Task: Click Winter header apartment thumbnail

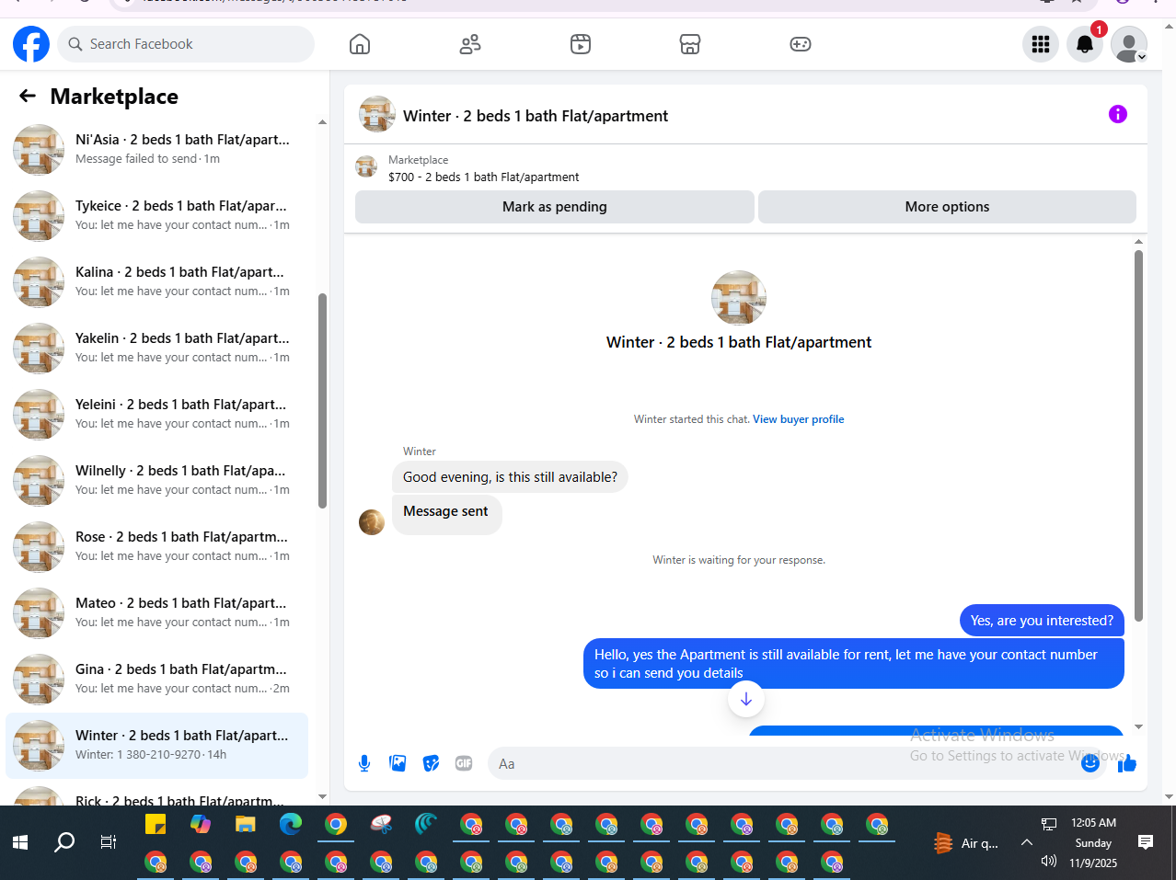Action: pos(377,115)
